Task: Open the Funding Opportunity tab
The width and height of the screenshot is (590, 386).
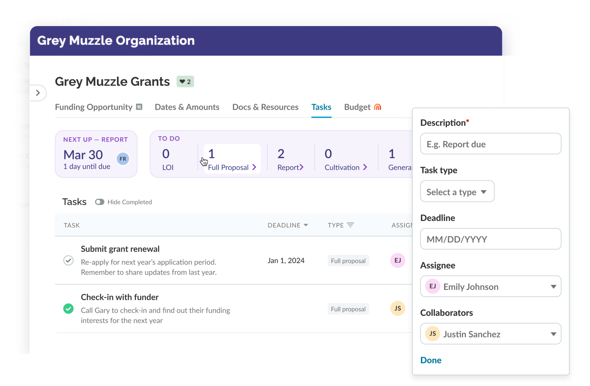Action: coord(94,107)
